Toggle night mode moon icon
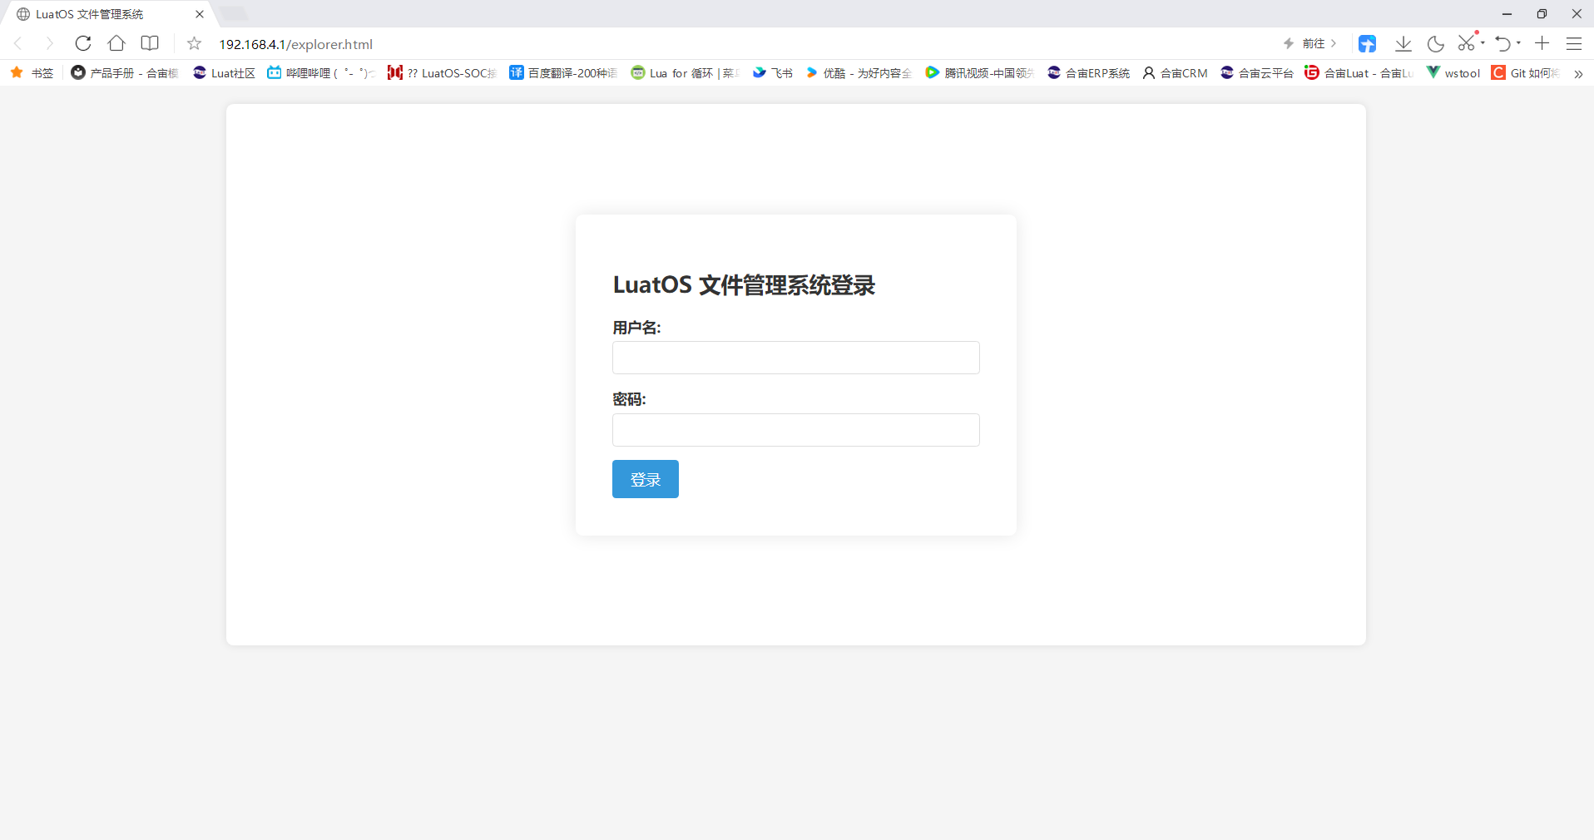Screen dimensions: 1594x840 point(1435,43)
